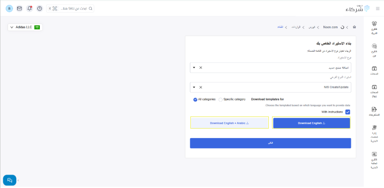Open the hamburger menu in the header

pos(377,8)
